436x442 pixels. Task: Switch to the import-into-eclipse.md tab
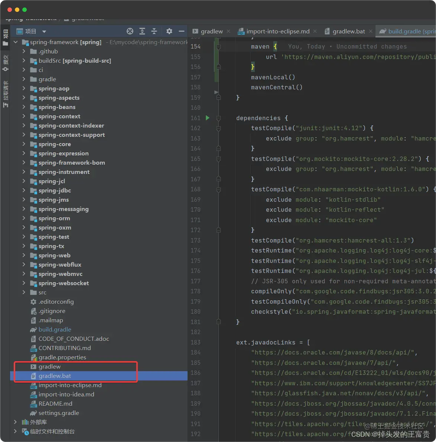(x=278, y=31)
